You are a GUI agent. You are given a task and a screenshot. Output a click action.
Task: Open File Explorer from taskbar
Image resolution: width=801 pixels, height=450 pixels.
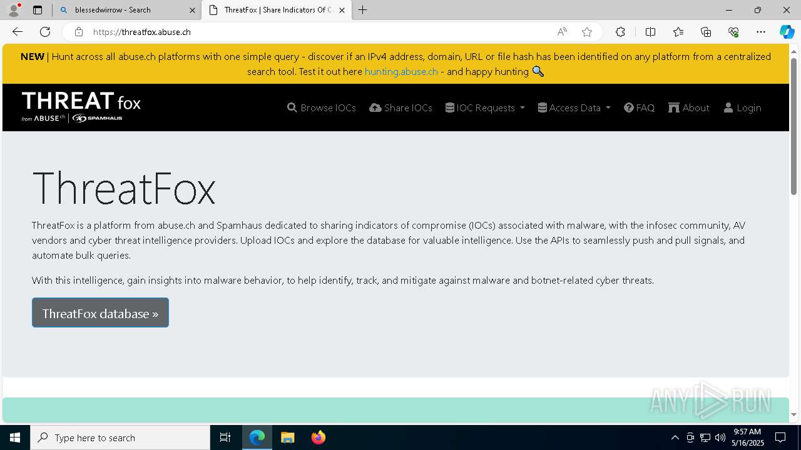point(287,437)
